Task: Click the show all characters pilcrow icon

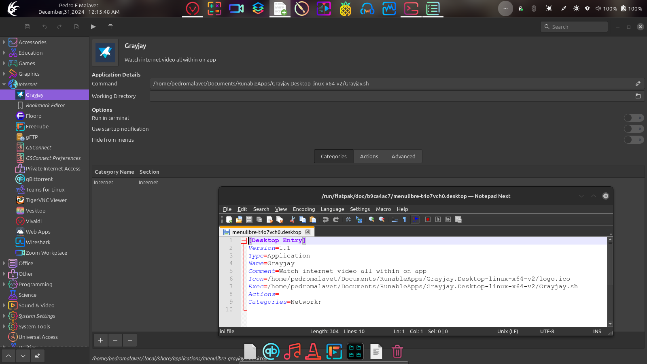Action: click(x=405, y=219)
